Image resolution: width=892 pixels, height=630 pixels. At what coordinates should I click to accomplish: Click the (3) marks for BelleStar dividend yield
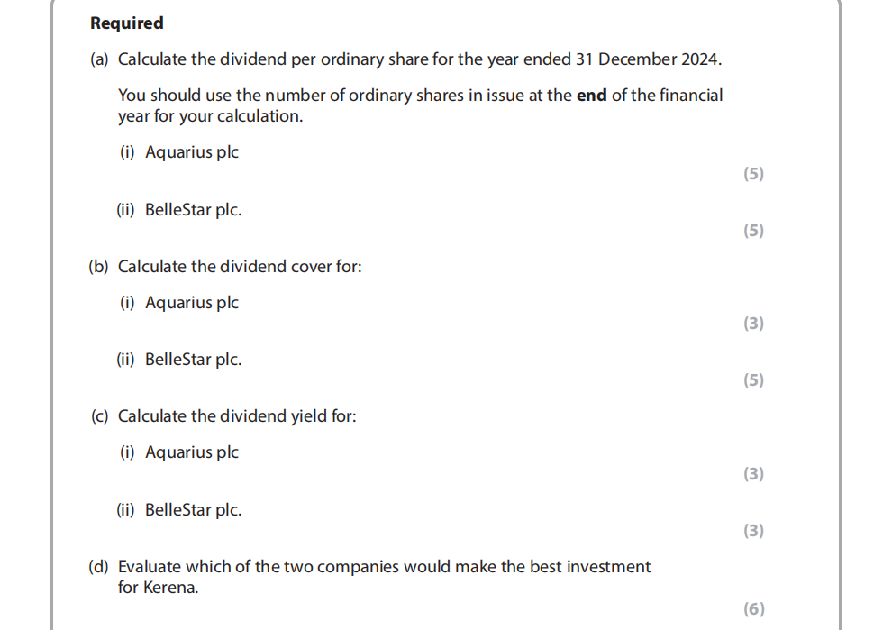pyautogui.click(x=753, y=531)
